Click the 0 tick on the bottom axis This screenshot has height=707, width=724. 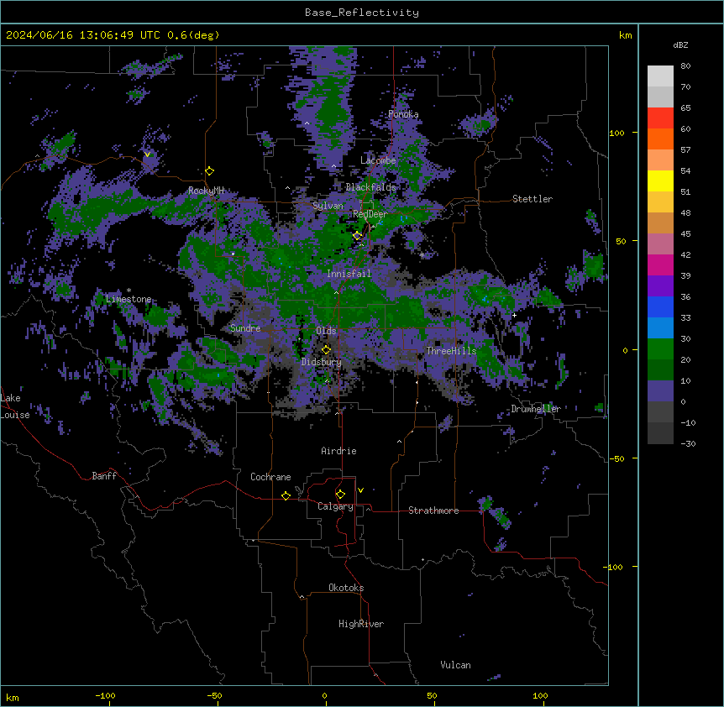pos(324,695)
